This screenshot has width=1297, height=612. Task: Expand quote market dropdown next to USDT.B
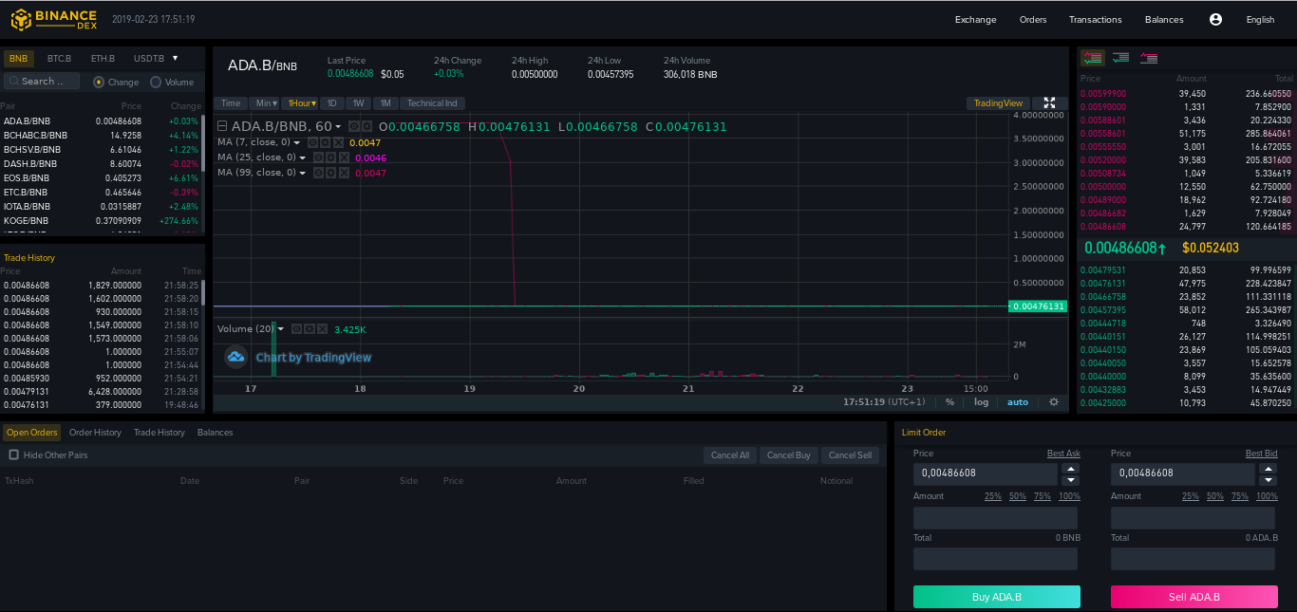pyautogui.click(x=175, y=58)
